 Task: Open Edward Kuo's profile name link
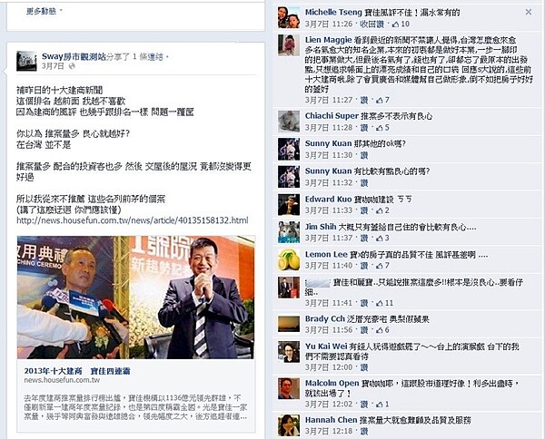[328, 200]
